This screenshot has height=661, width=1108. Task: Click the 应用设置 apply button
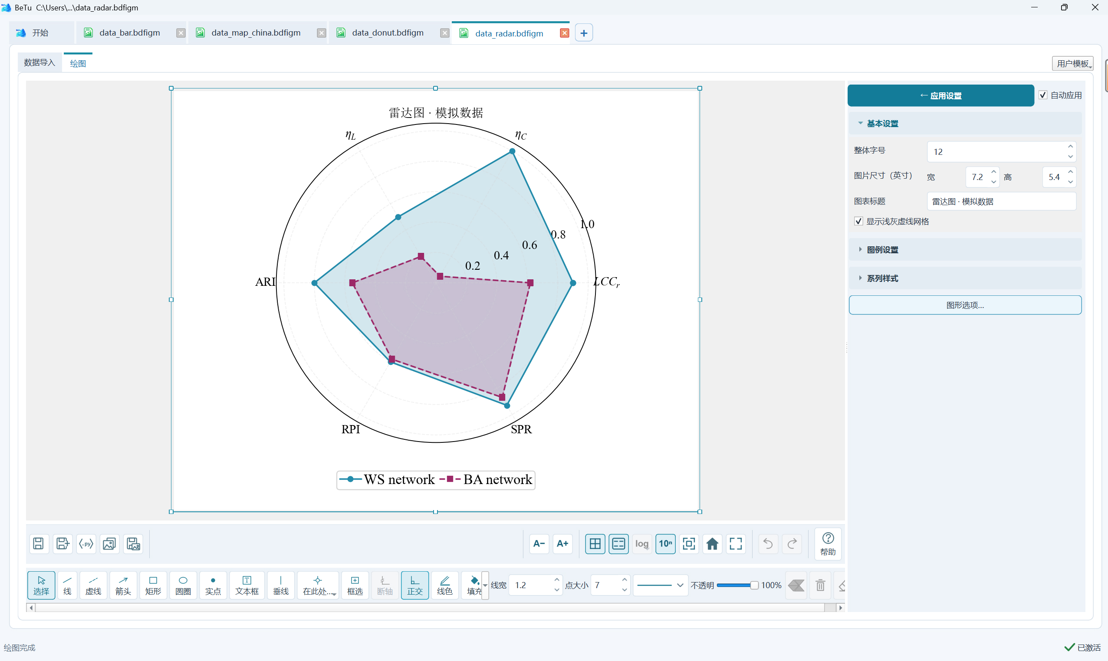click(940, 95)
